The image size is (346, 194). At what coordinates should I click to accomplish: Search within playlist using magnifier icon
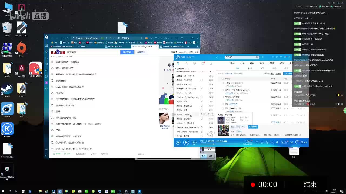(211, 135)
